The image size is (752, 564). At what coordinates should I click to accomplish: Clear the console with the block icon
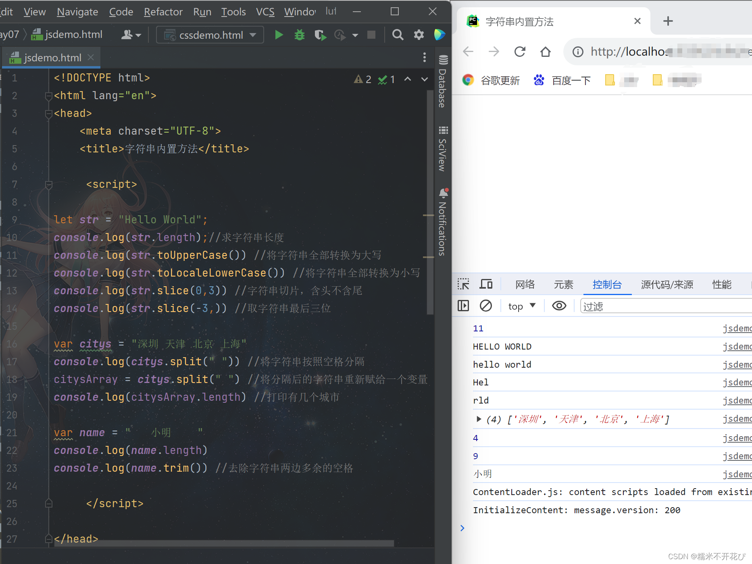pyautogui.click(x=486, y=306)
